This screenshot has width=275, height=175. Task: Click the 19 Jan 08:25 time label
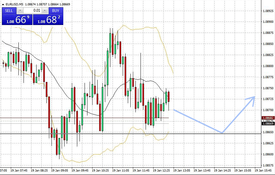(x=39, y=170)
